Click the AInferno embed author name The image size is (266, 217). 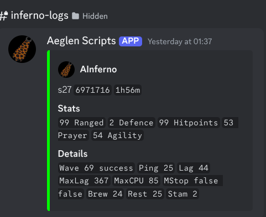click(98, 70)
